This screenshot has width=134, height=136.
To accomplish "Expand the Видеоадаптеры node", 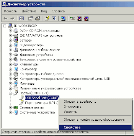I will [10, 45].
